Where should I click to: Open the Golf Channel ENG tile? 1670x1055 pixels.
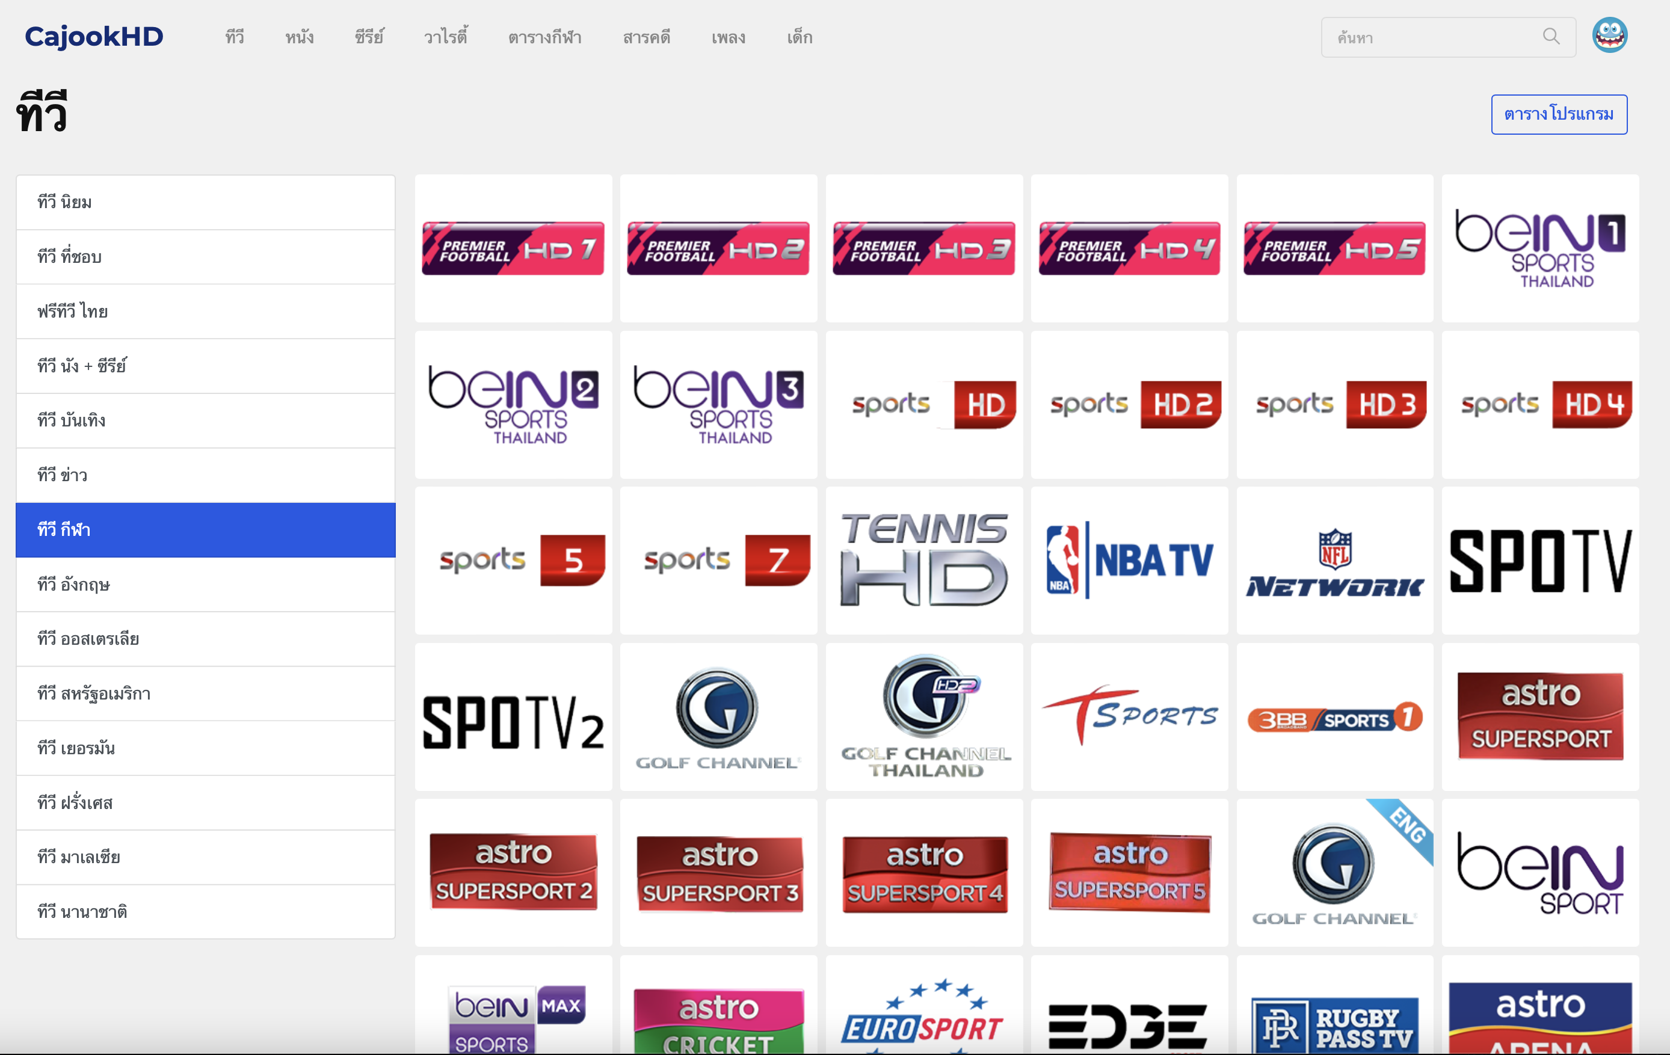1334,873
